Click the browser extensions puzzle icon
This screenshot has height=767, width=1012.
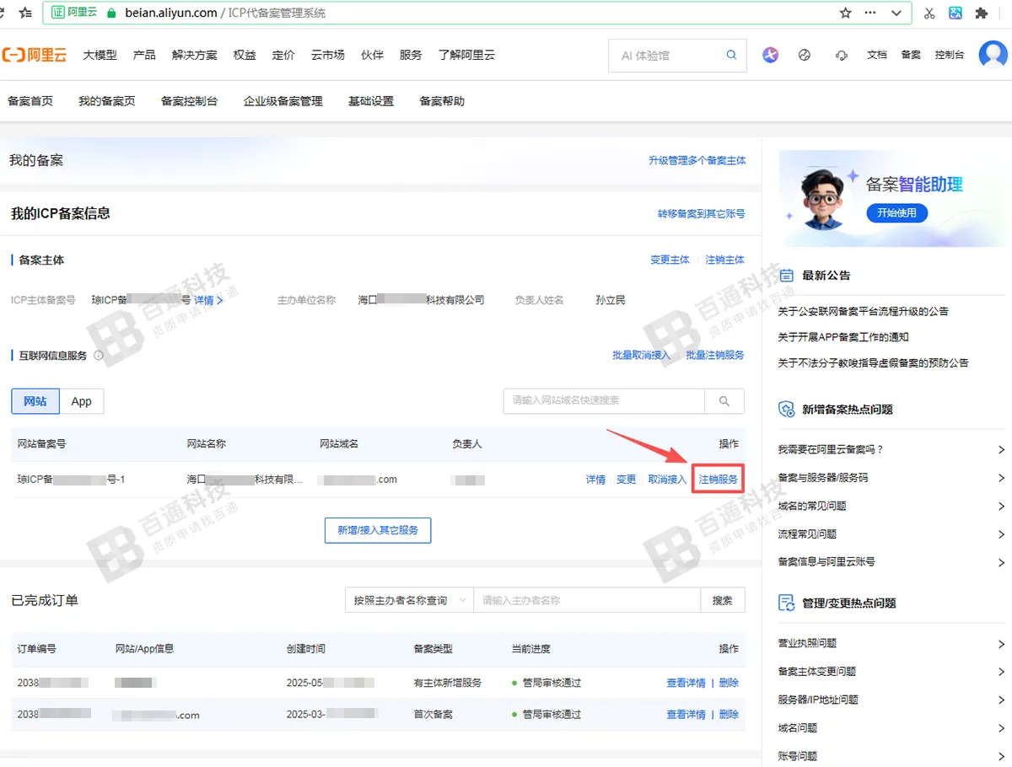983,13
